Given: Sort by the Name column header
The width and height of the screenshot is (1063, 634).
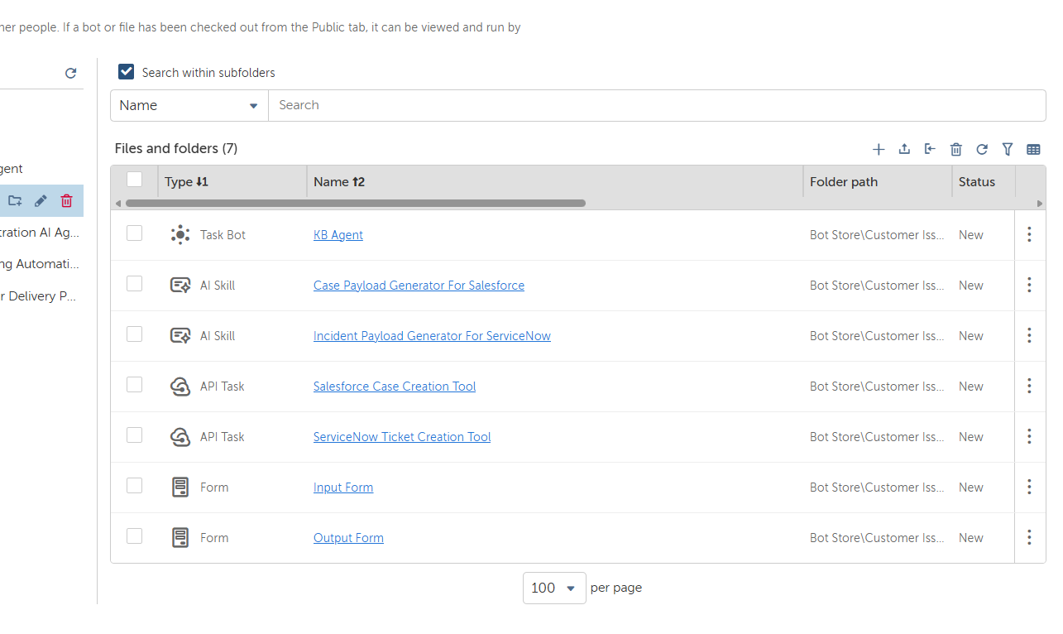Looking at the screenshot, I should point(339,181).
